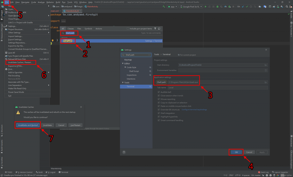Screen dimensions: 293x177
Task: Click Cancel in the Settings dialog
Action: click(x=249, y=152)
